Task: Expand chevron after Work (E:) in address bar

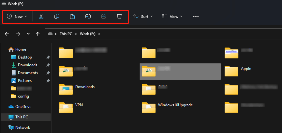Action: point(99,34)
